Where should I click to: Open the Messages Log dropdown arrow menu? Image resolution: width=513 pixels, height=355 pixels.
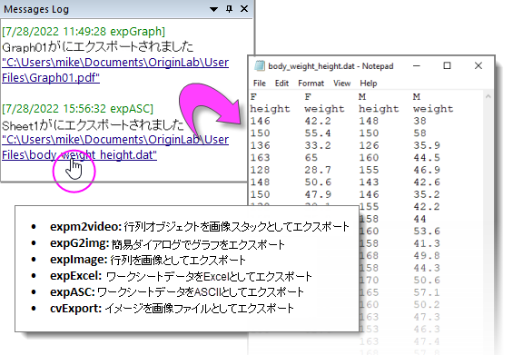[x=213, y=9]
